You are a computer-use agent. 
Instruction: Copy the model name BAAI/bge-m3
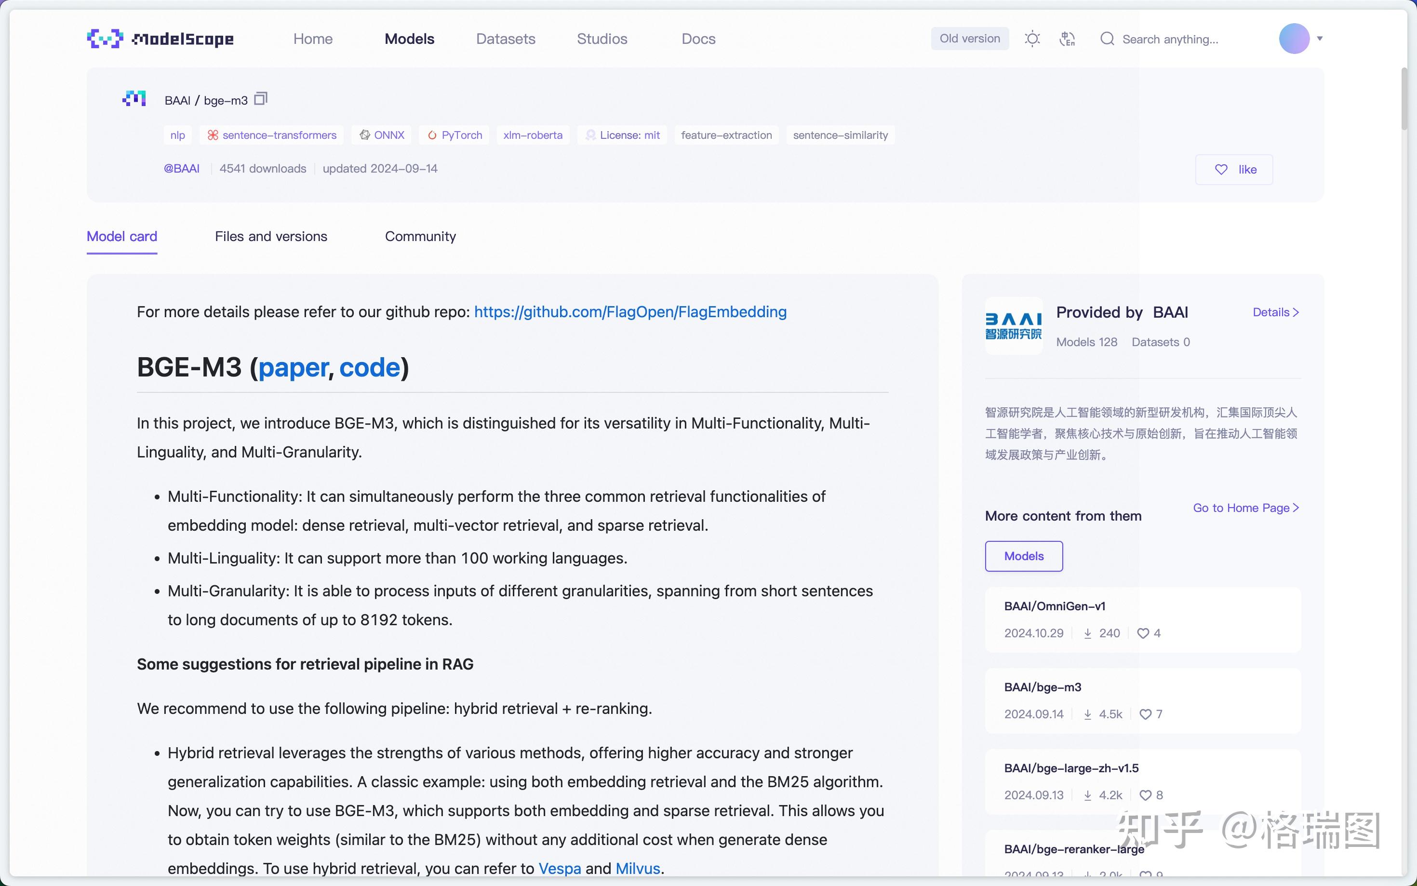261,98
